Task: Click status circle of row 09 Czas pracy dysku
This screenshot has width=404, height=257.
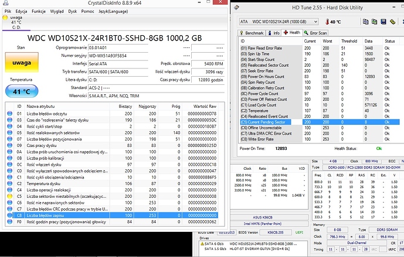Action: pos(10,145)
